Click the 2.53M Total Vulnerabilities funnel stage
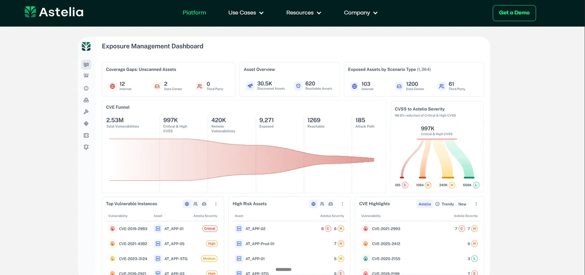 coord(122,123)
